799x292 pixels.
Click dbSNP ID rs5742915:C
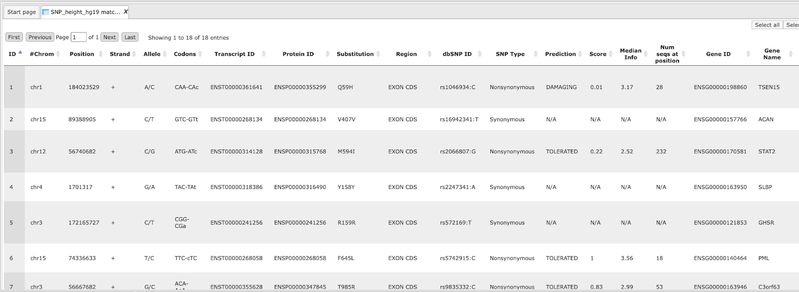(x=457, y=258)
